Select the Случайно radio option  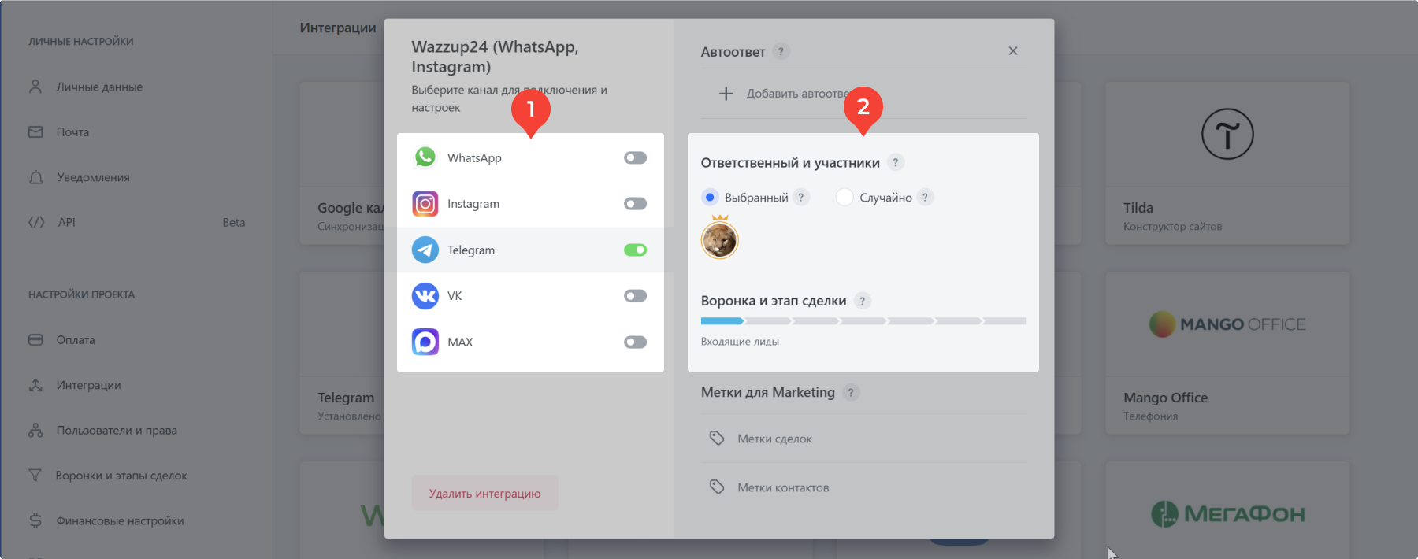point(844,197)
